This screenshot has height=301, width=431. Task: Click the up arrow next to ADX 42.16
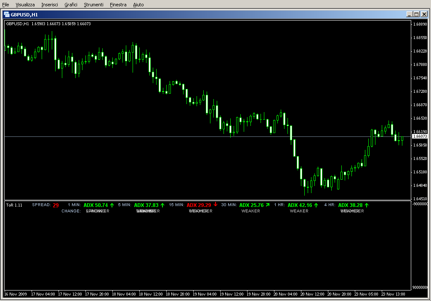click(x=316, y=205)
